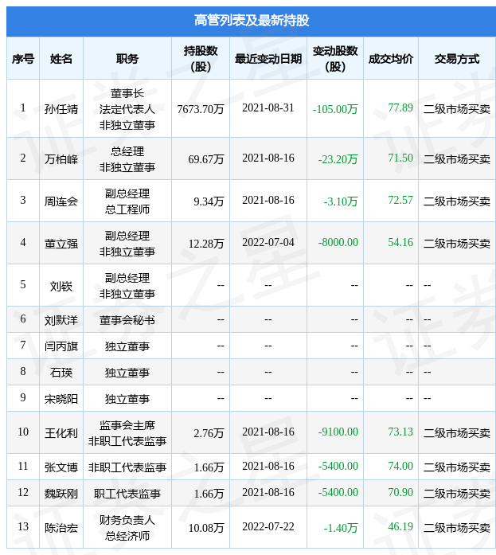Click the change value -3.10万
Image resolution: width=496 pixels, height=555 pixels.
coord(341,201)
